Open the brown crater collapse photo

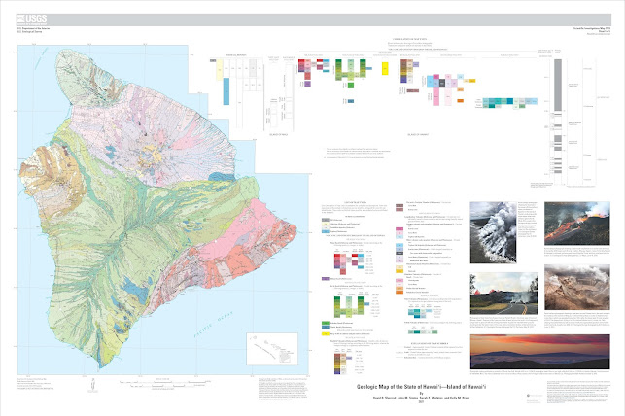[577, 288]
